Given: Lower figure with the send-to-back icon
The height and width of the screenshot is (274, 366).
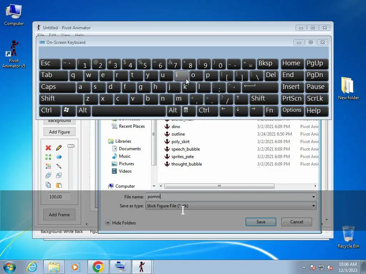Looking at the screenshot, I should click(59, 176).
